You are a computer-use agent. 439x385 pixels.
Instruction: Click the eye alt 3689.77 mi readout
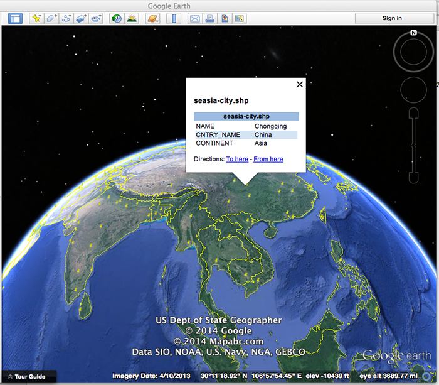click(x=389, y=376)
